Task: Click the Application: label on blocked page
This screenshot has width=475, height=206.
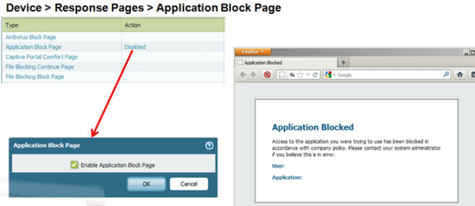Action: click(x=287, y=177)
